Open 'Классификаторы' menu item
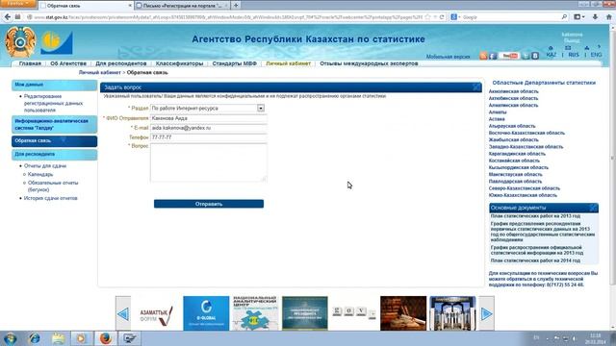616x346 pixels. (179, 63)
